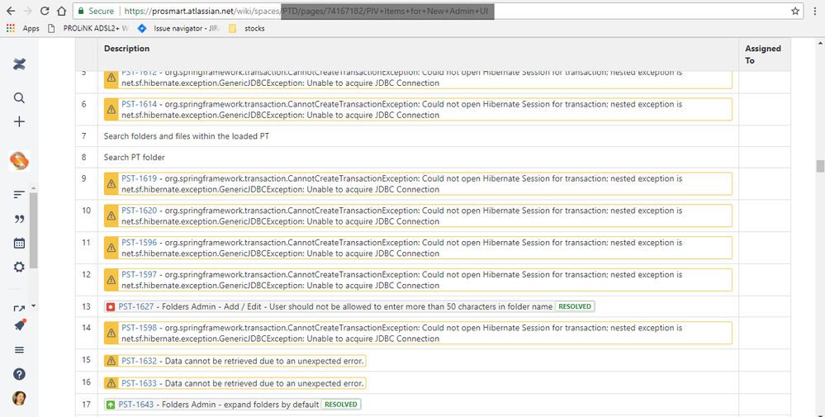Image resolution: width=825 pixels, height=417 pixels.
Task: Click the warning icon beside PST-1620
Action: pos(111,216)
